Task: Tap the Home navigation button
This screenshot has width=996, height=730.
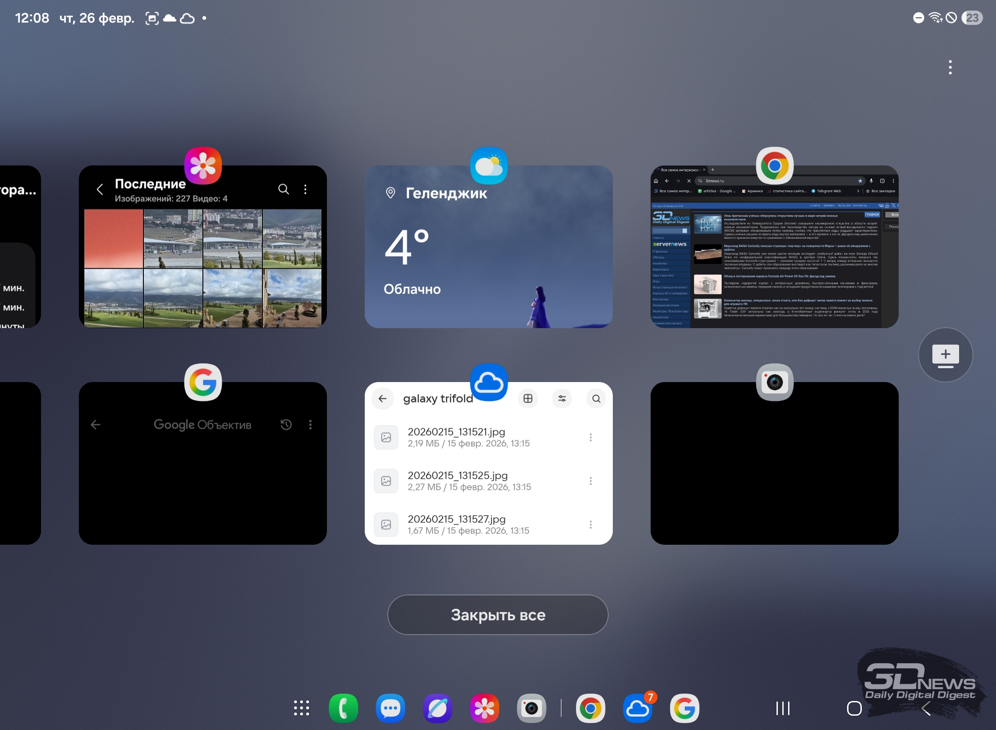Action: (x=854, y=708)
